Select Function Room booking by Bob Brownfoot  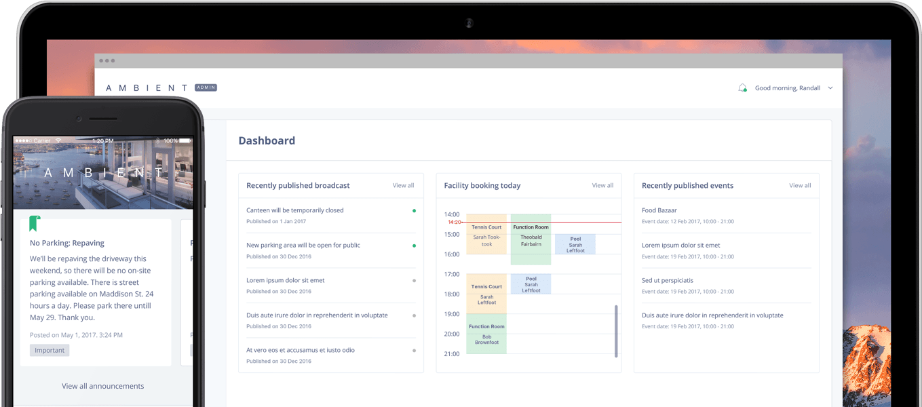(486, 334)
